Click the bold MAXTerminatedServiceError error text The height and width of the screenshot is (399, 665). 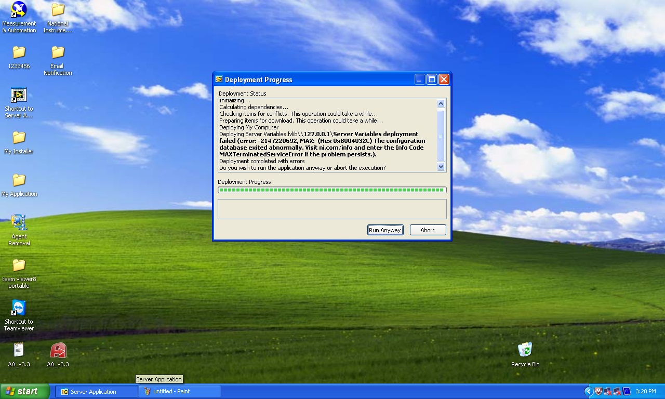tap(298, 154)
